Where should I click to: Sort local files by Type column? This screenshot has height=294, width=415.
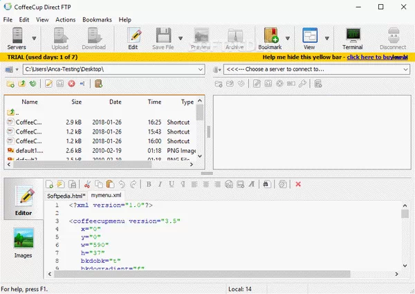pyautogui.click(x=187, y=102)
